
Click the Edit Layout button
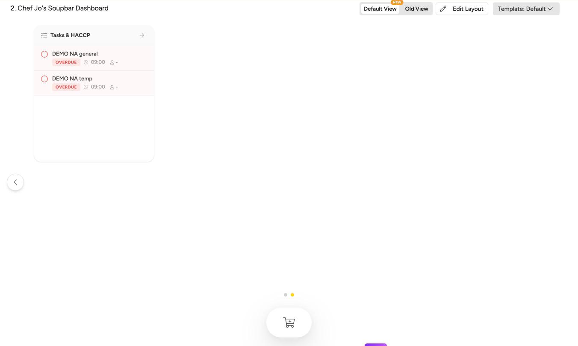[462, 9]
